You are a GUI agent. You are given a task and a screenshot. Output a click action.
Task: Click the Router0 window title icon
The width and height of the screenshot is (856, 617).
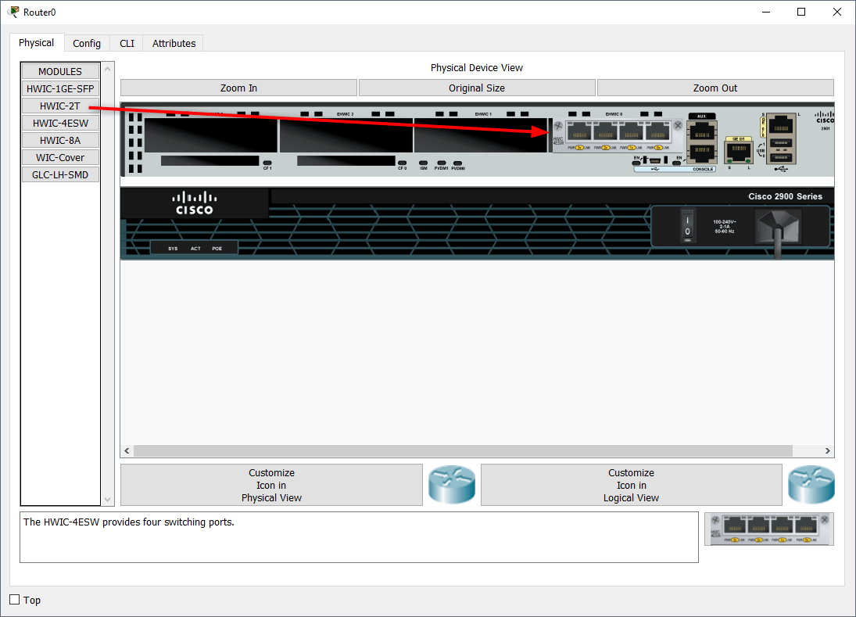click(x=13, y=12)
